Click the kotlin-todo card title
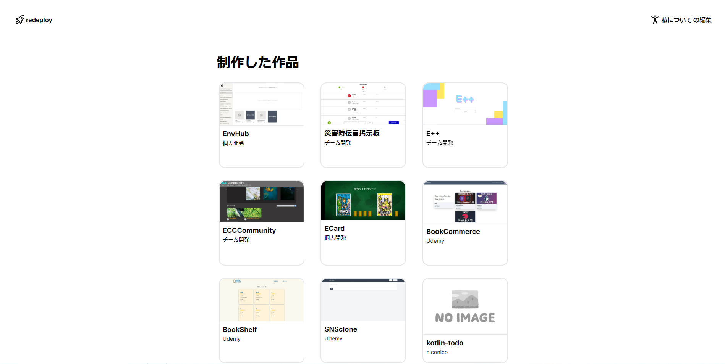The height and width of the screenshot is (364, 725). (445, 343)
